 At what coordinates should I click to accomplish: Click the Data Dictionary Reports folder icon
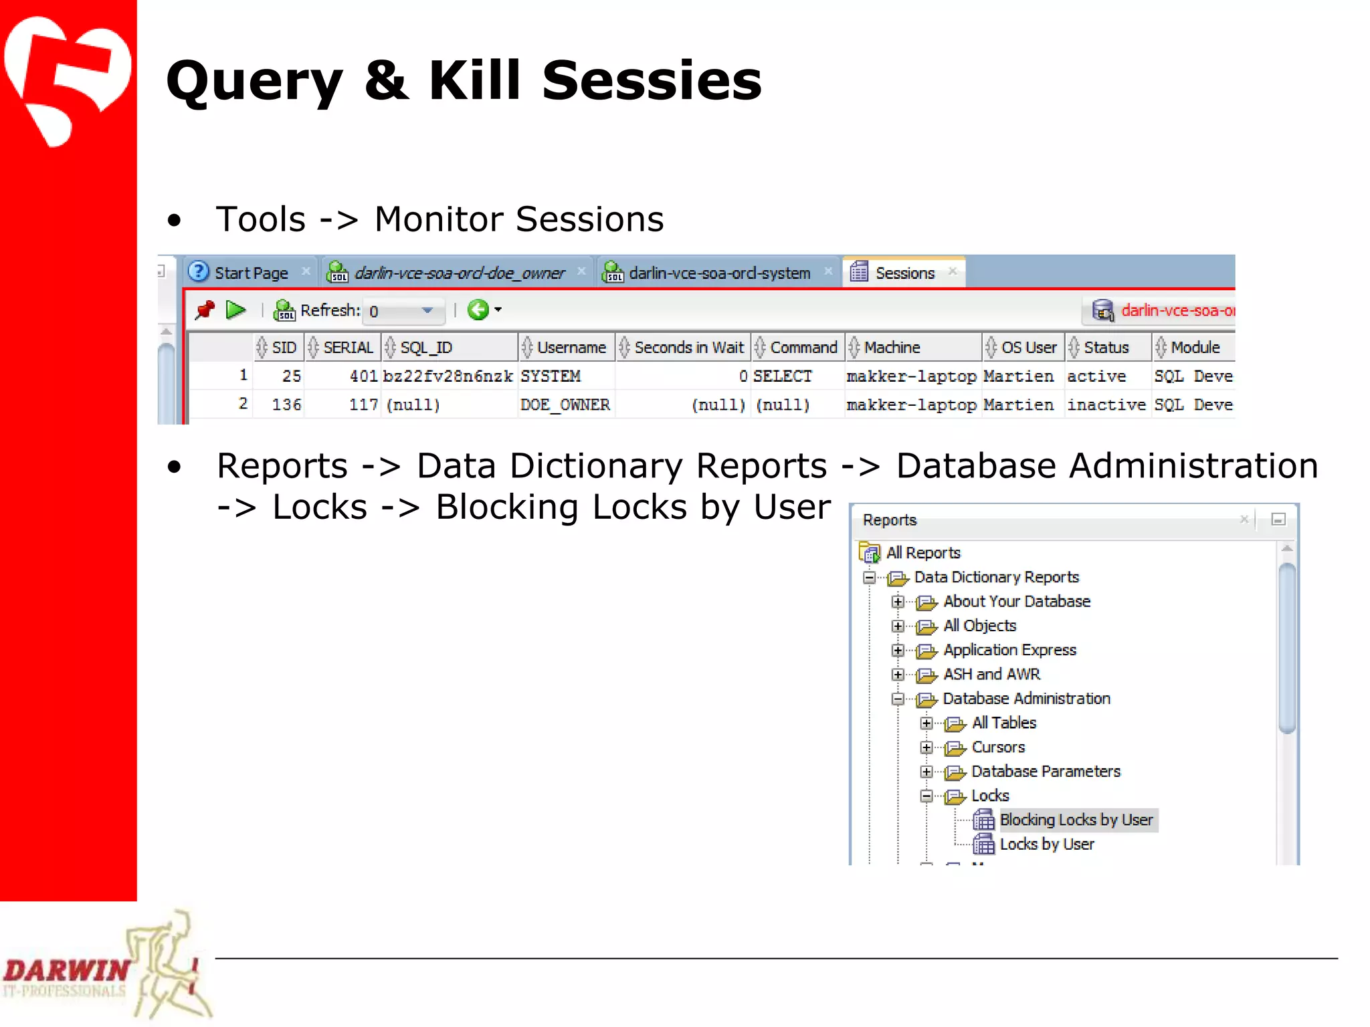(x=898, y=578)
